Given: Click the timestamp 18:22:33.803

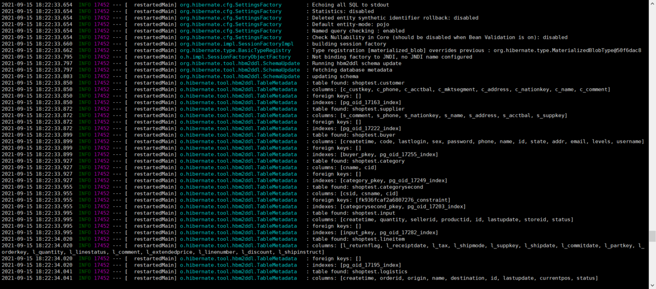Looking at the screenshot, I should click(x=54, y=77).
